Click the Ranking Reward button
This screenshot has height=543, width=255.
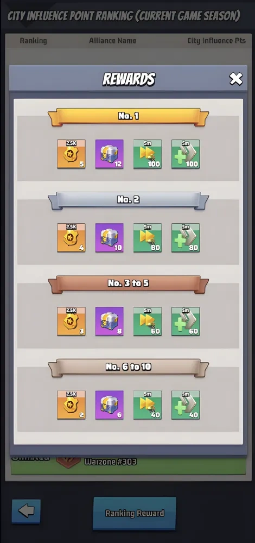[x=135, y=513]
